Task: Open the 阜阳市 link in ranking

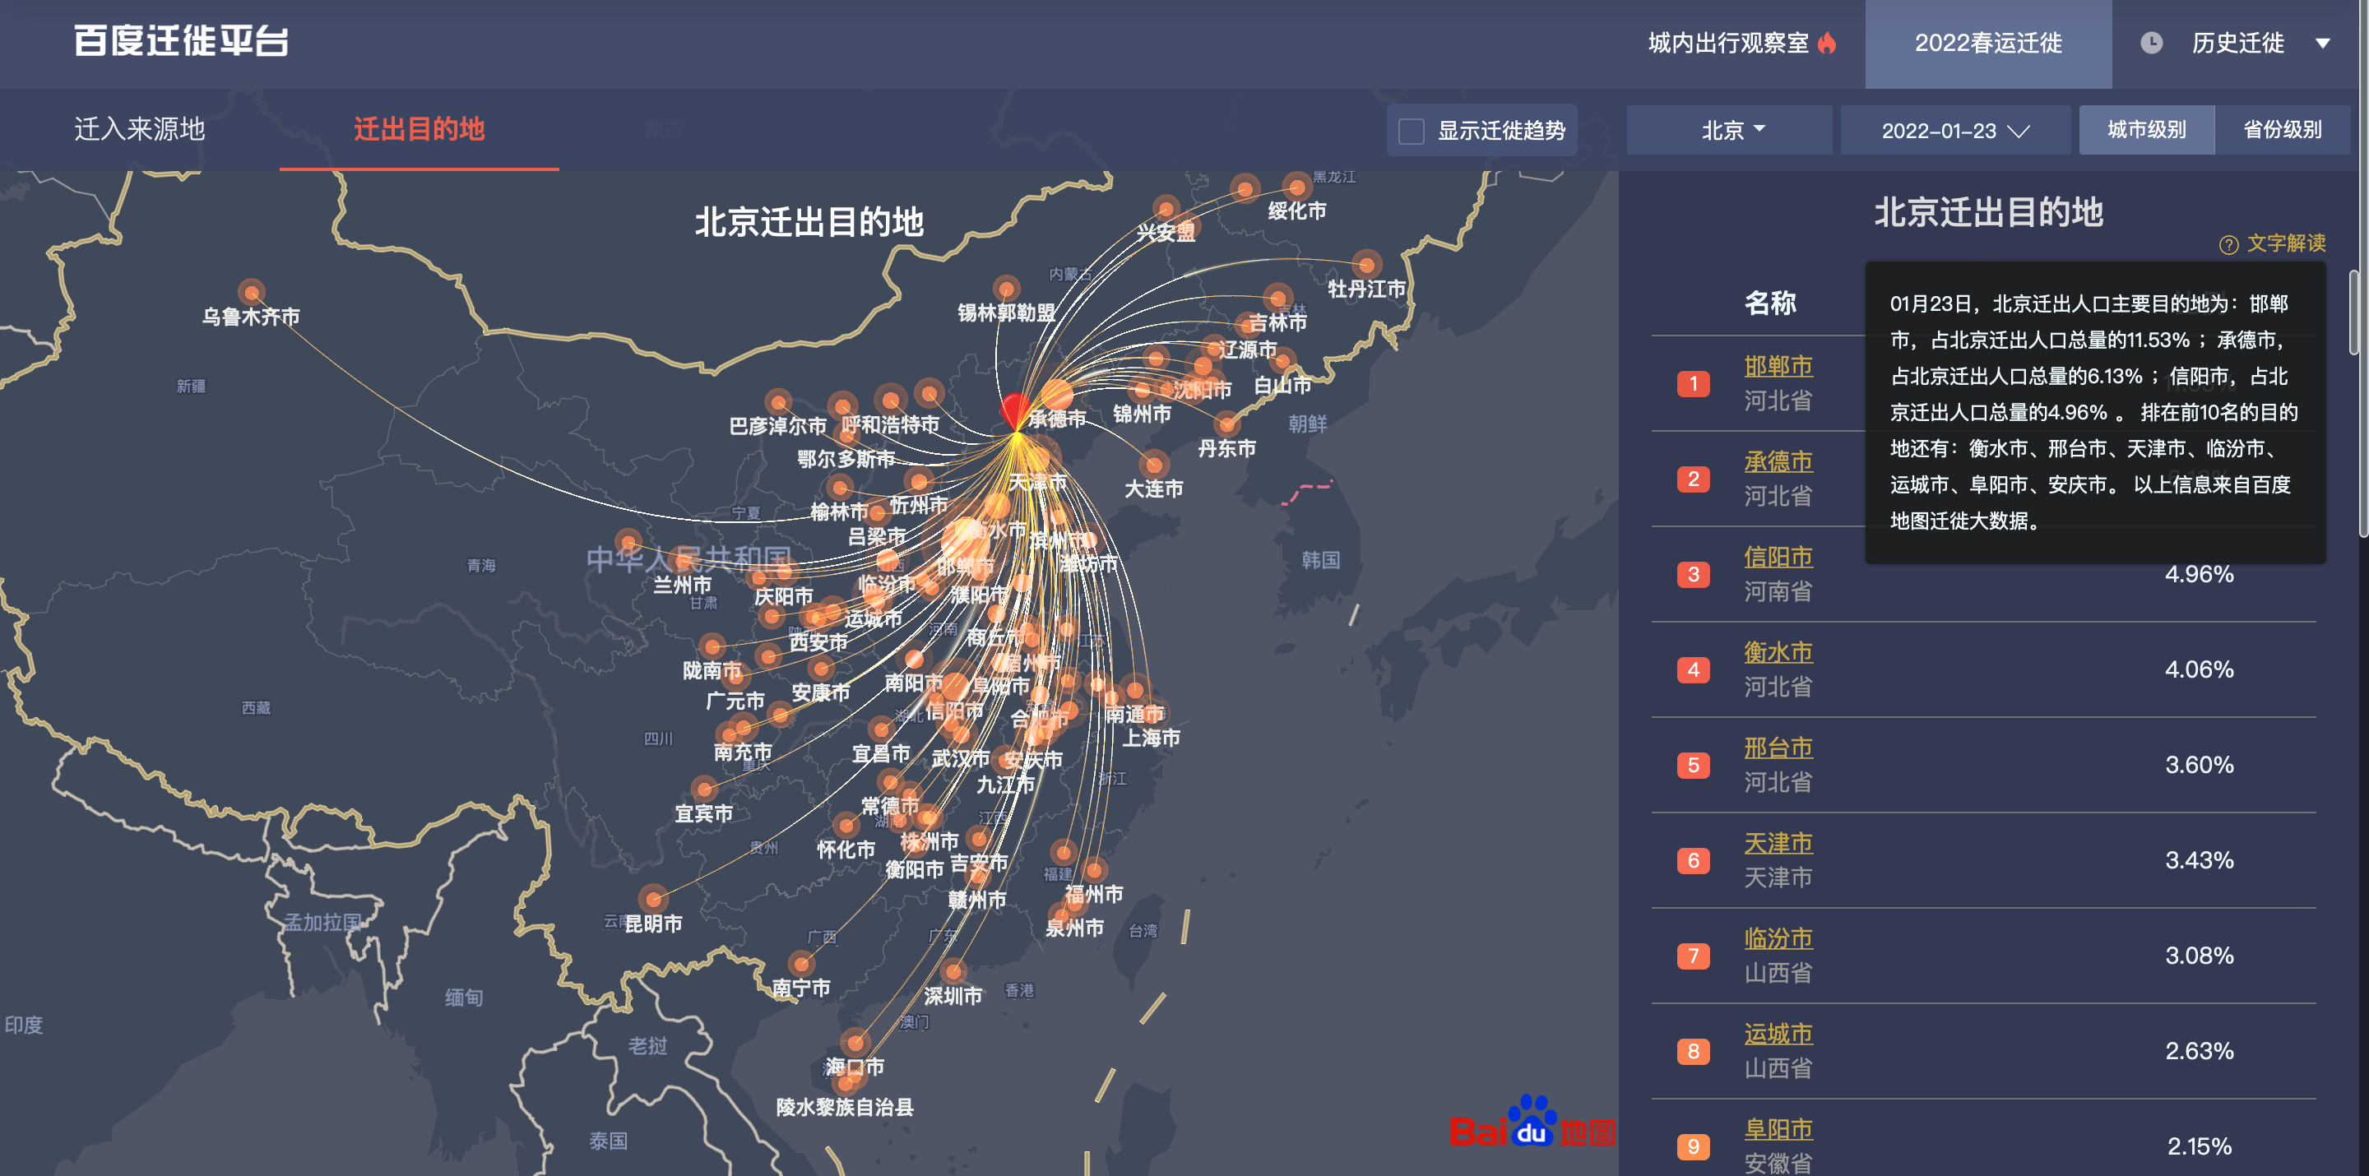Action: coord(1778,1129)
